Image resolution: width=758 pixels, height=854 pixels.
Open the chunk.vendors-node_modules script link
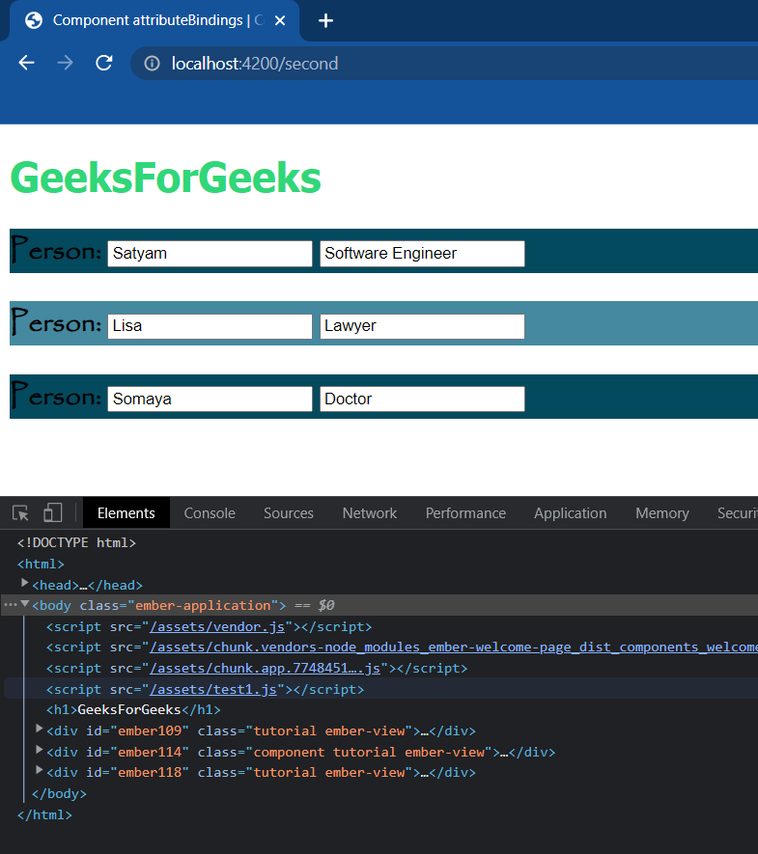[x=454, y=647]
